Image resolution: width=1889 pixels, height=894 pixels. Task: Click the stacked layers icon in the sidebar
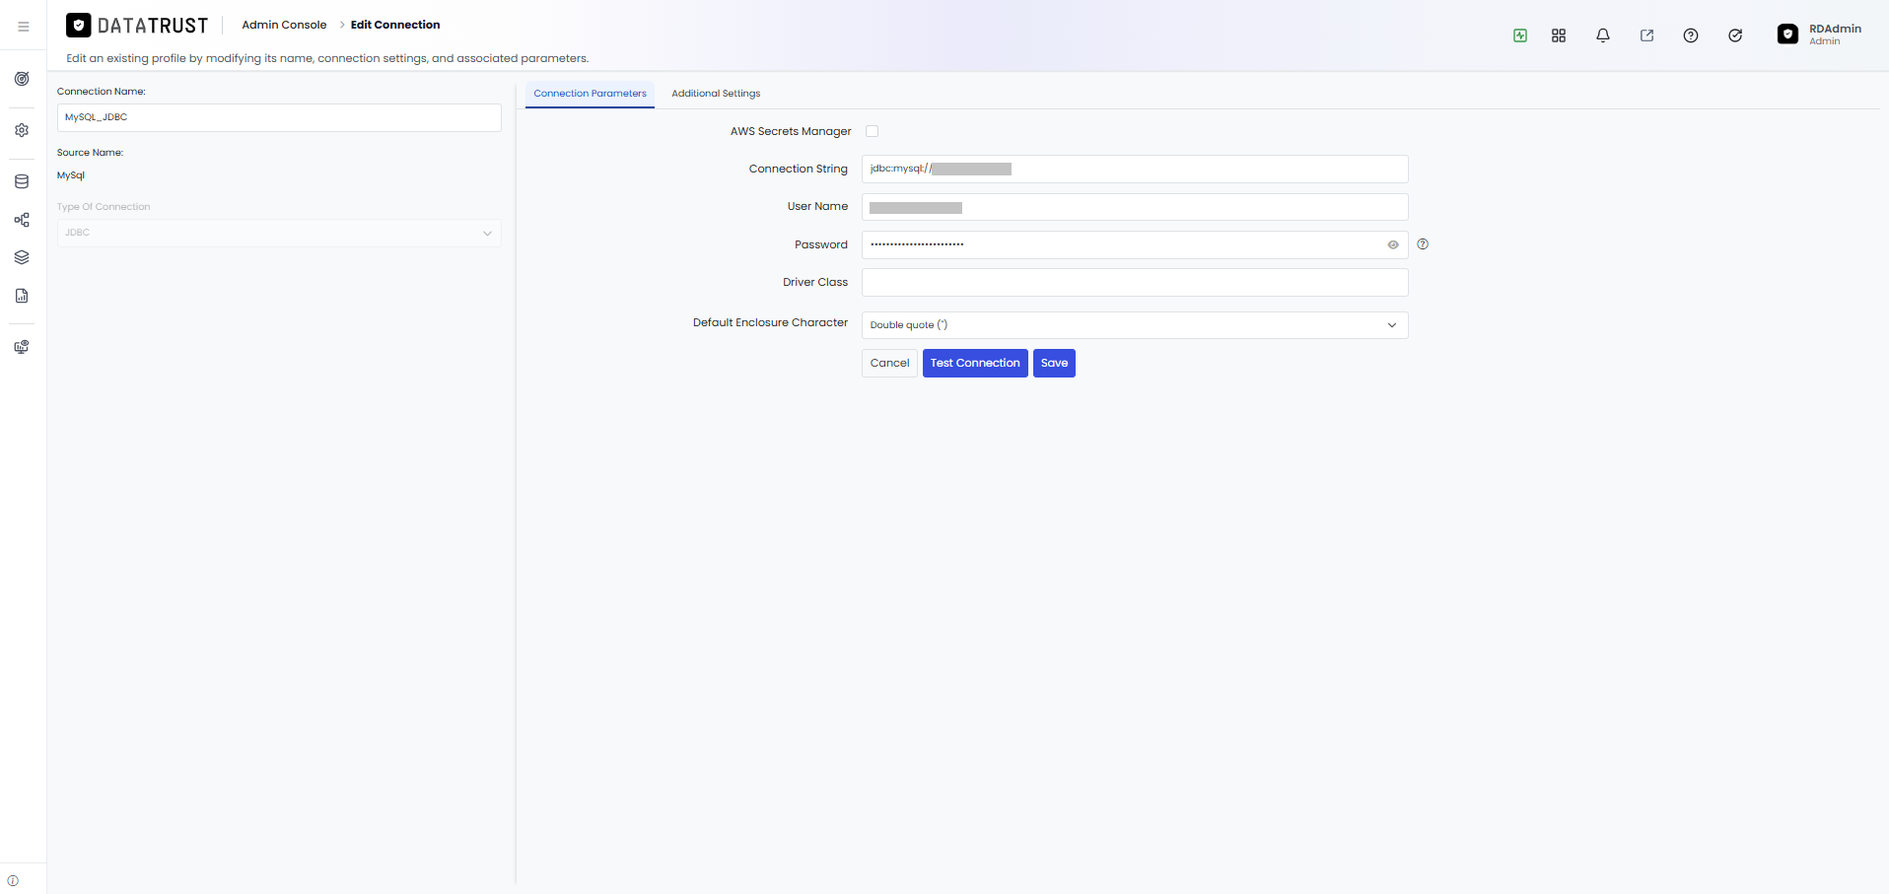pyautogui.click(x=22, y=257)
